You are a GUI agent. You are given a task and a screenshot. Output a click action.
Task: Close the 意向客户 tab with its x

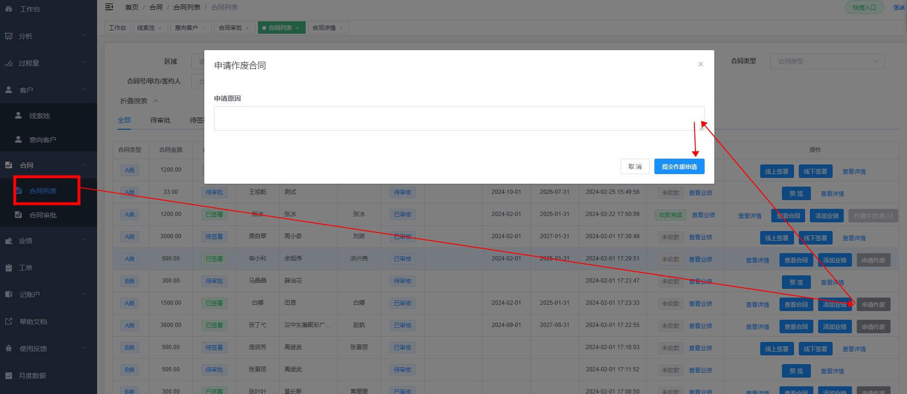click(204, 28)
